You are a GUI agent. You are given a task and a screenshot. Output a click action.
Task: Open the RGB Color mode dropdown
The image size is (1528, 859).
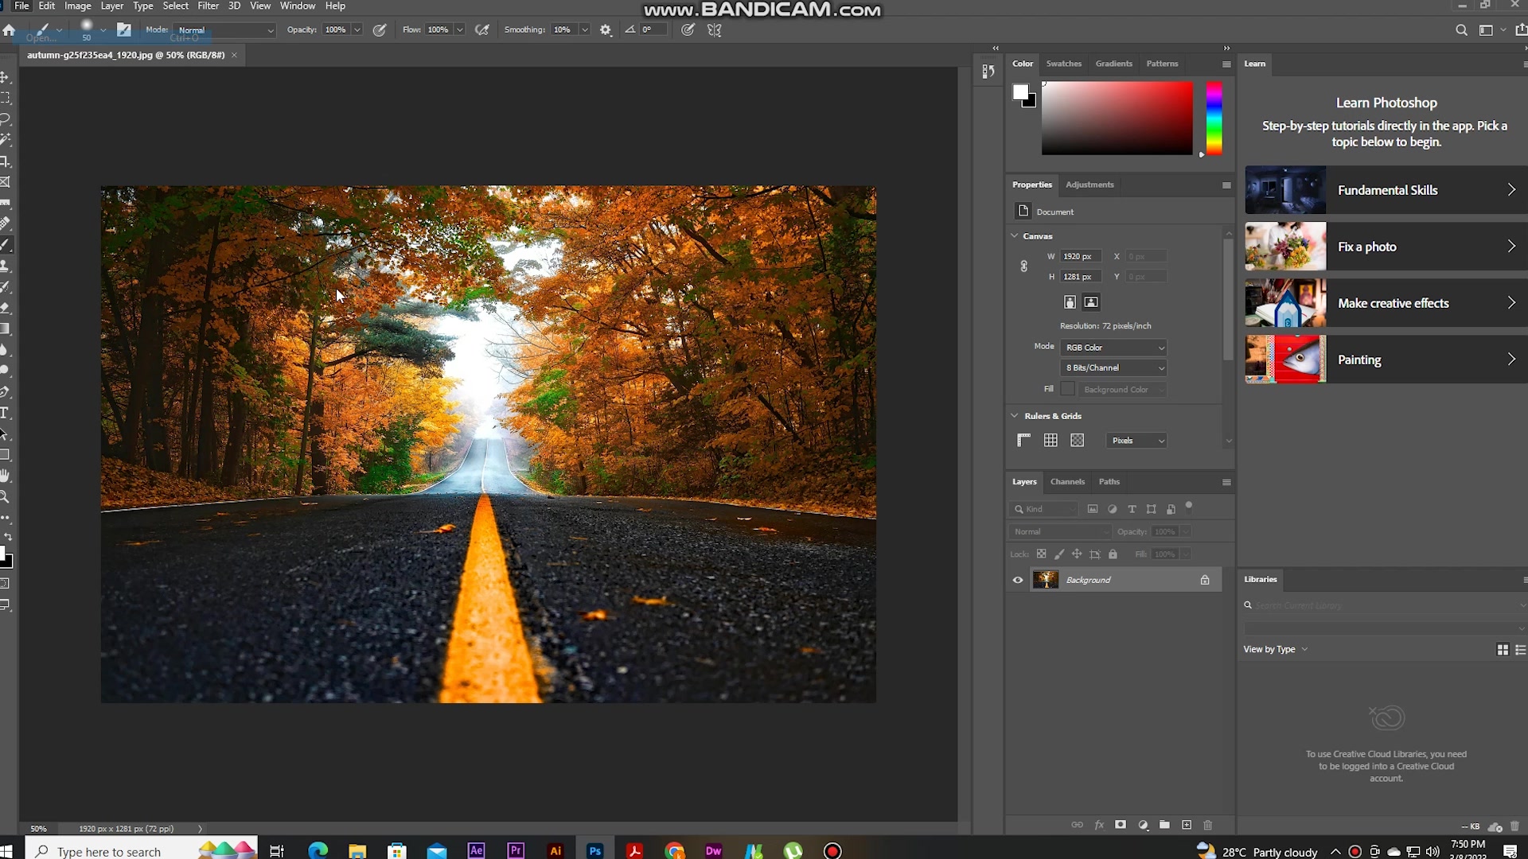click(1114, 348)
